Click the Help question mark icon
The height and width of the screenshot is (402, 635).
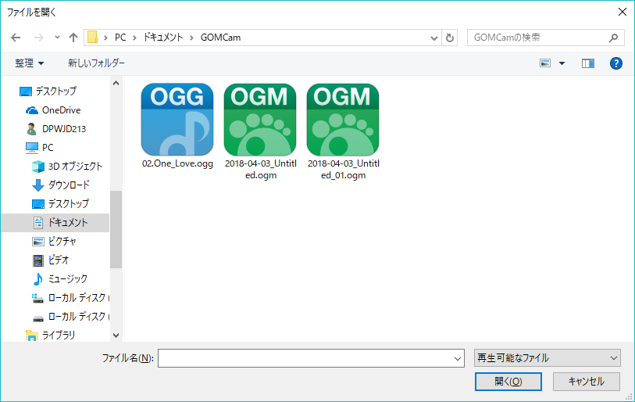(x=615, y=63)
